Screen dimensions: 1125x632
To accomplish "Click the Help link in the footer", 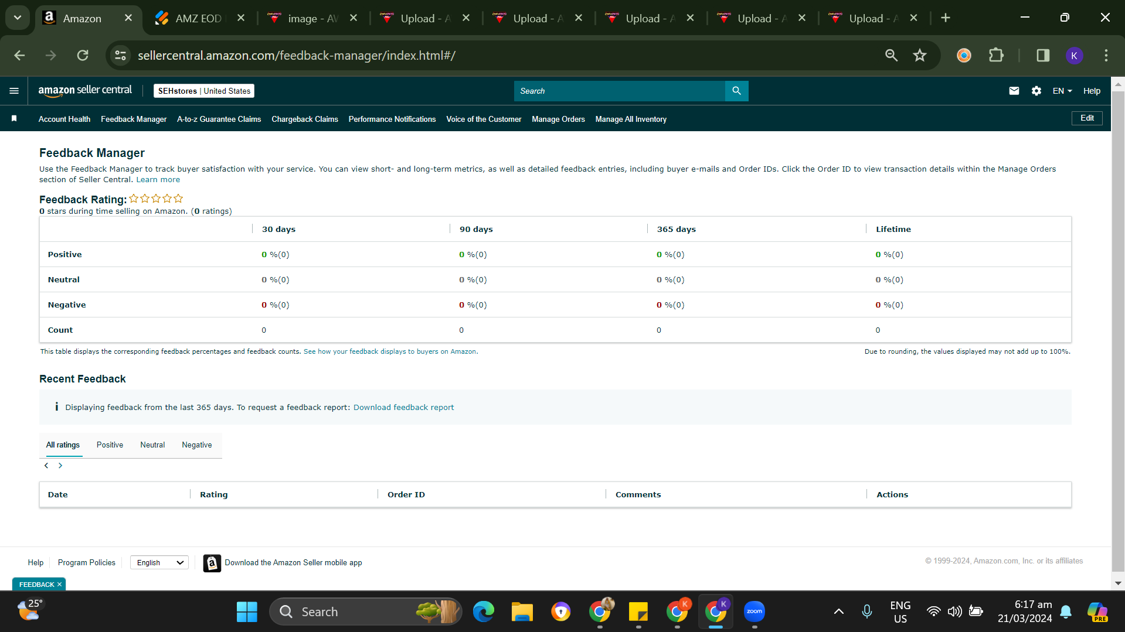I will click(36, 562).
